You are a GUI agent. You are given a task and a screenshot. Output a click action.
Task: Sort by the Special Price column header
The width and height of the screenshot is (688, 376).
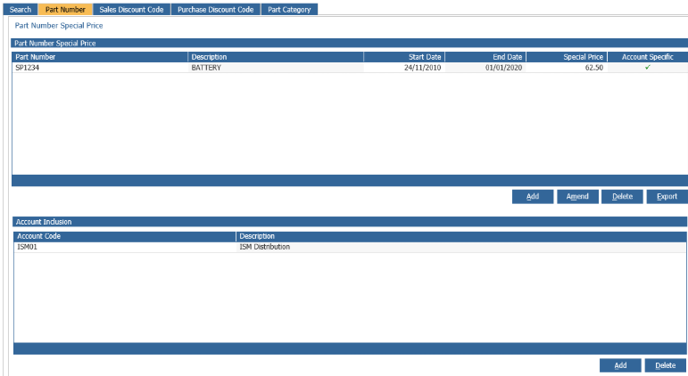click(566, 57)
